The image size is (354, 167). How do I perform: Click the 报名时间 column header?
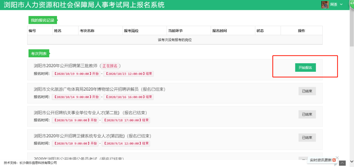click(x=219, y=31)
